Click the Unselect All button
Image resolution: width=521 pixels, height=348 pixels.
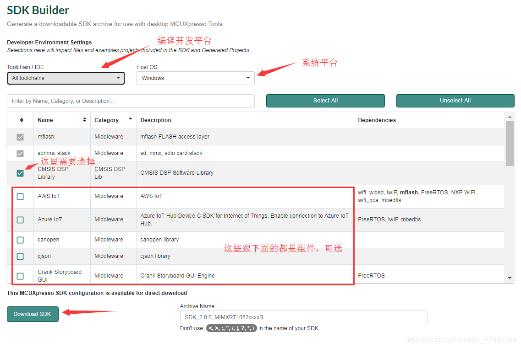[455, 101]
